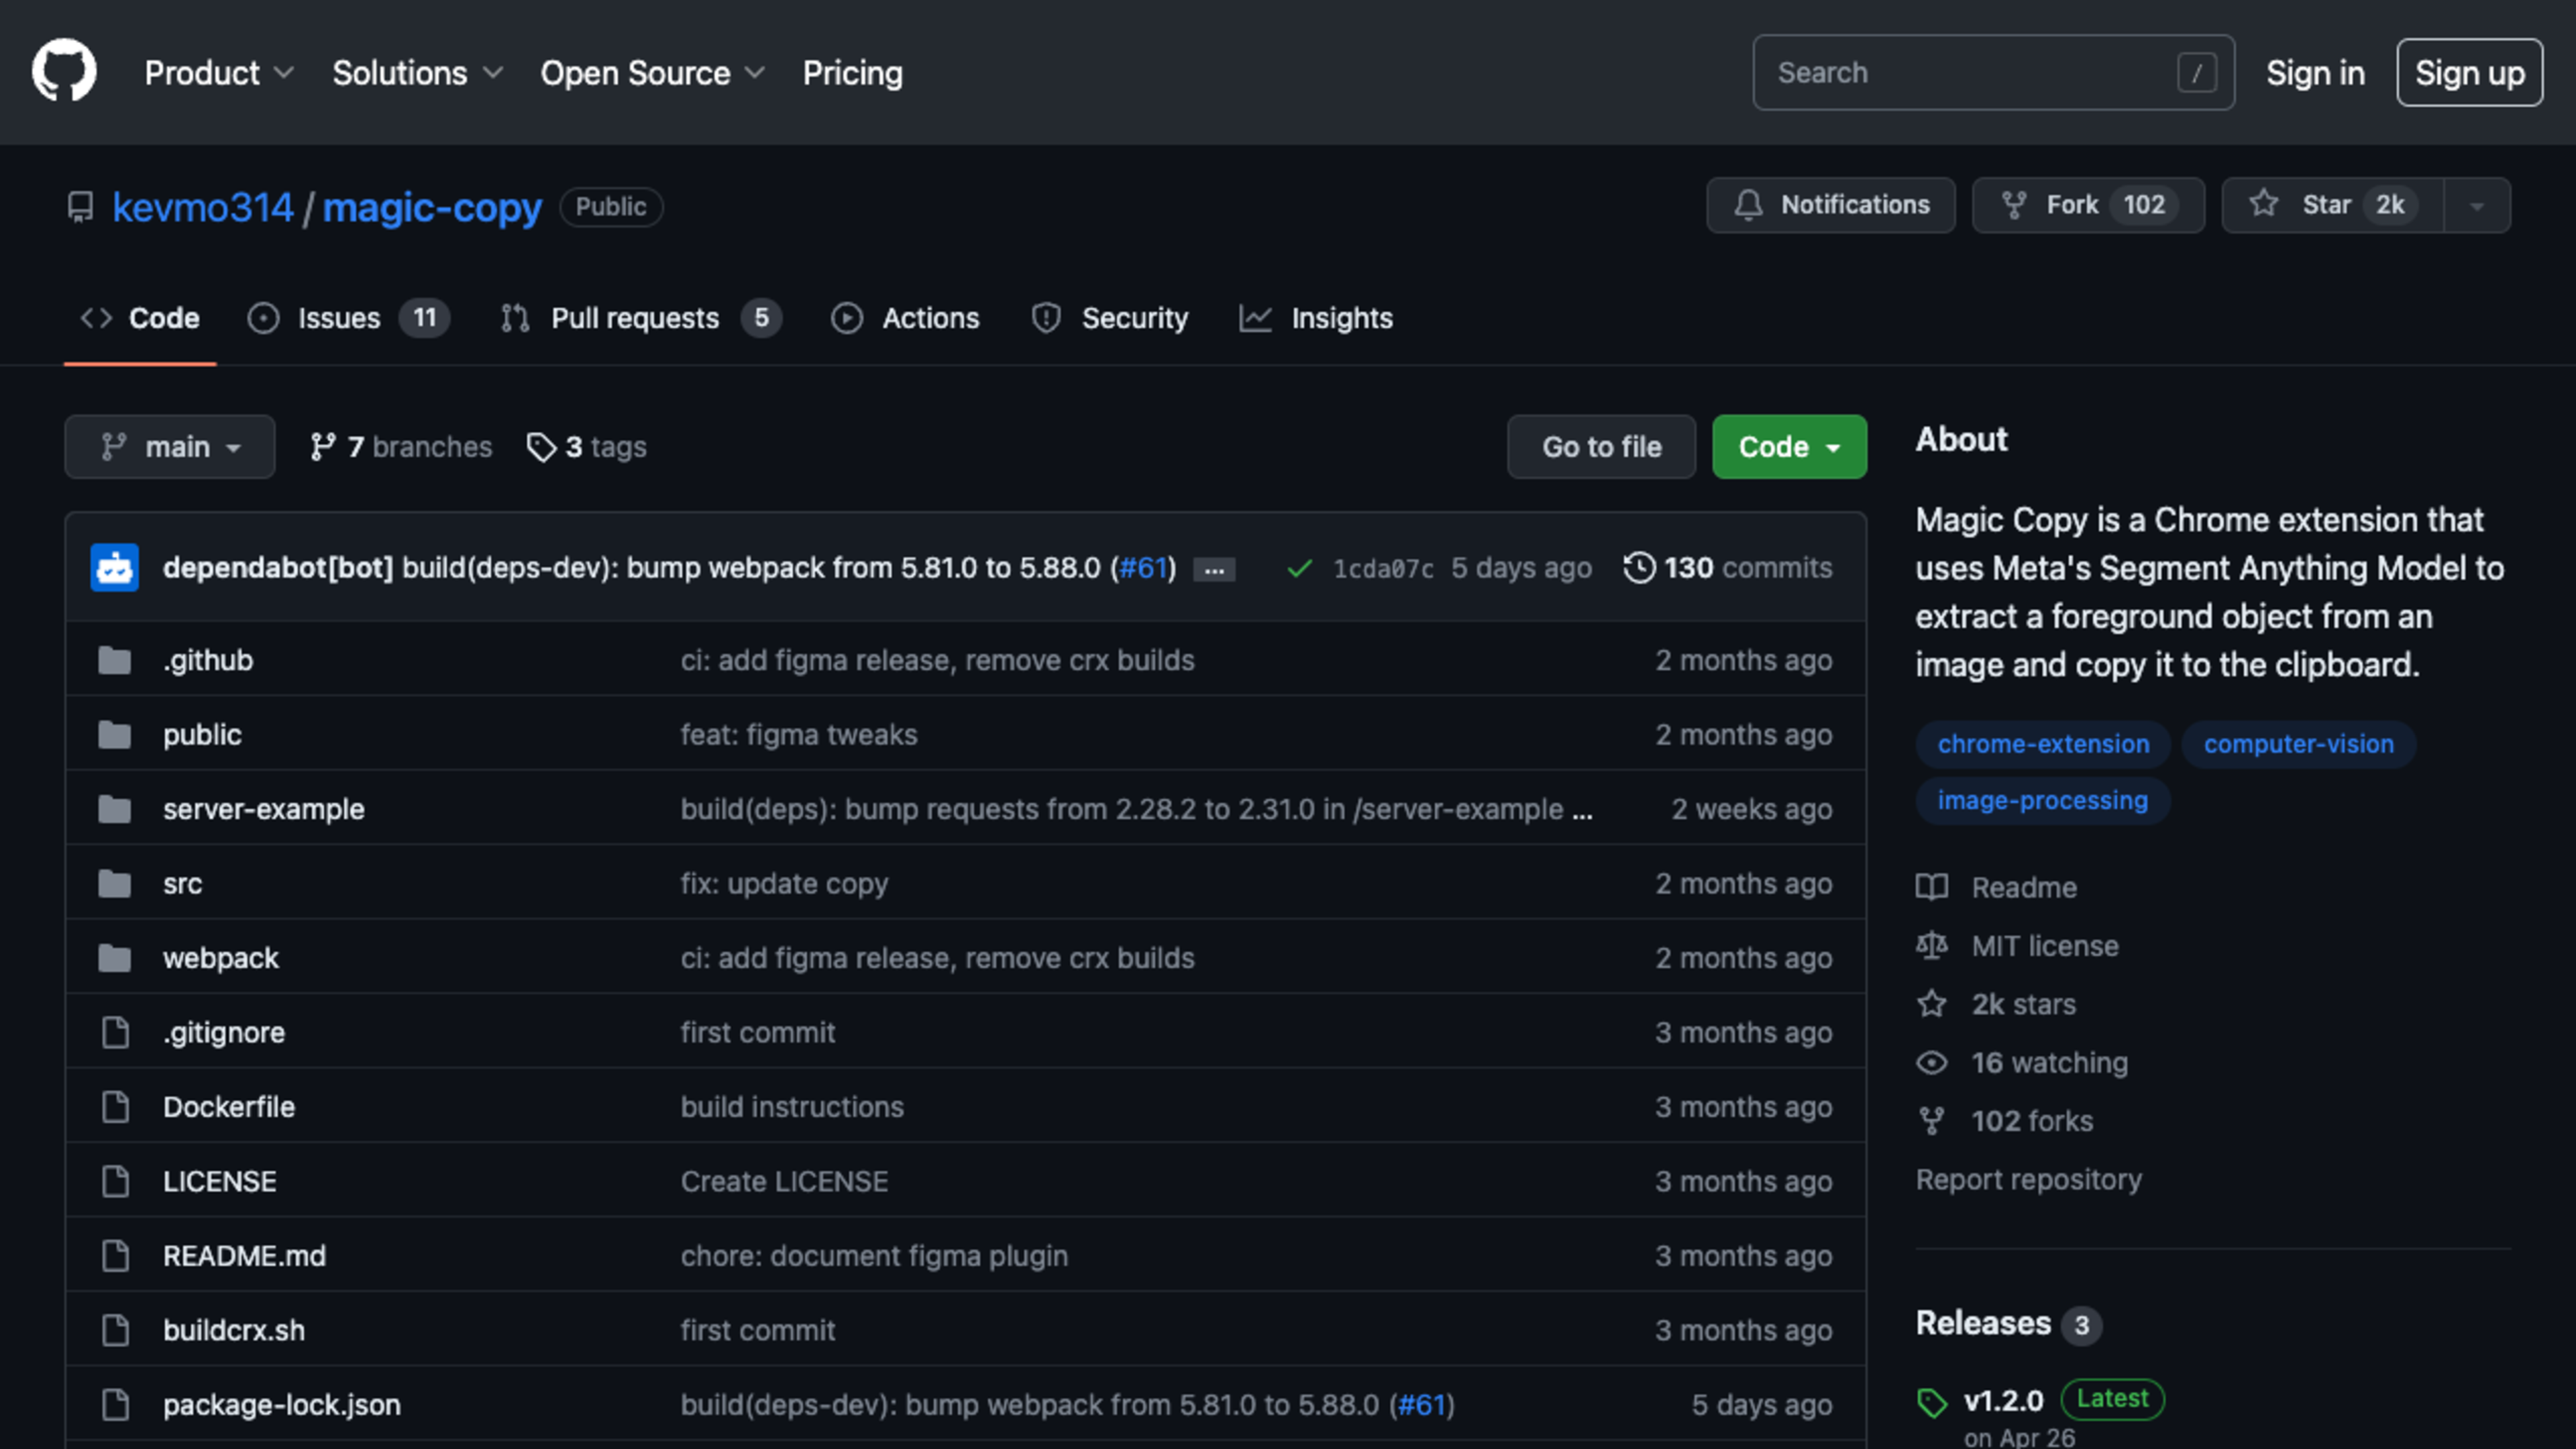Click the Go to file button
Screen dimensions: 2576x1449
(1601, 447)
